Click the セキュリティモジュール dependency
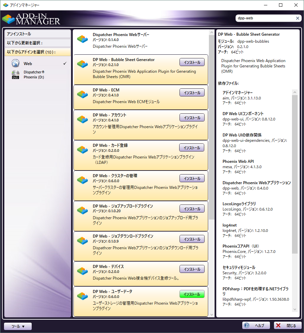 (x=244, y=273)
